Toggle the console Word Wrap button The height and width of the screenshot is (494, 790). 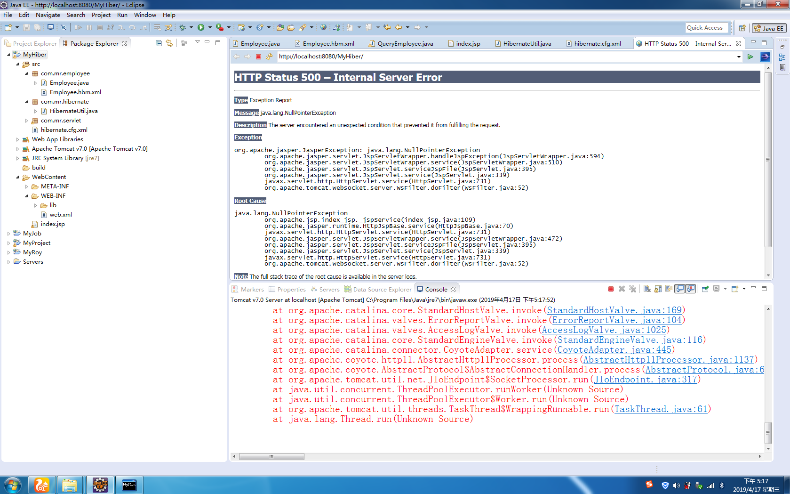tap(669, 289)
